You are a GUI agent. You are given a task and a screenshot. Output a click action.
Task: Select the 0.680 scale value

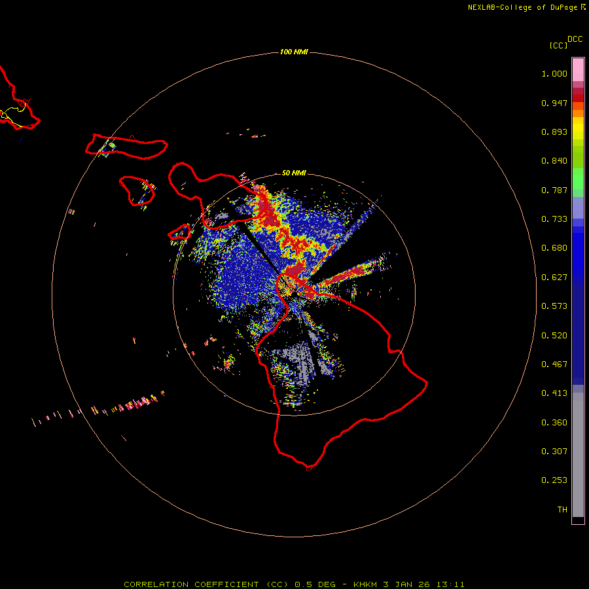tap(554, 248)
